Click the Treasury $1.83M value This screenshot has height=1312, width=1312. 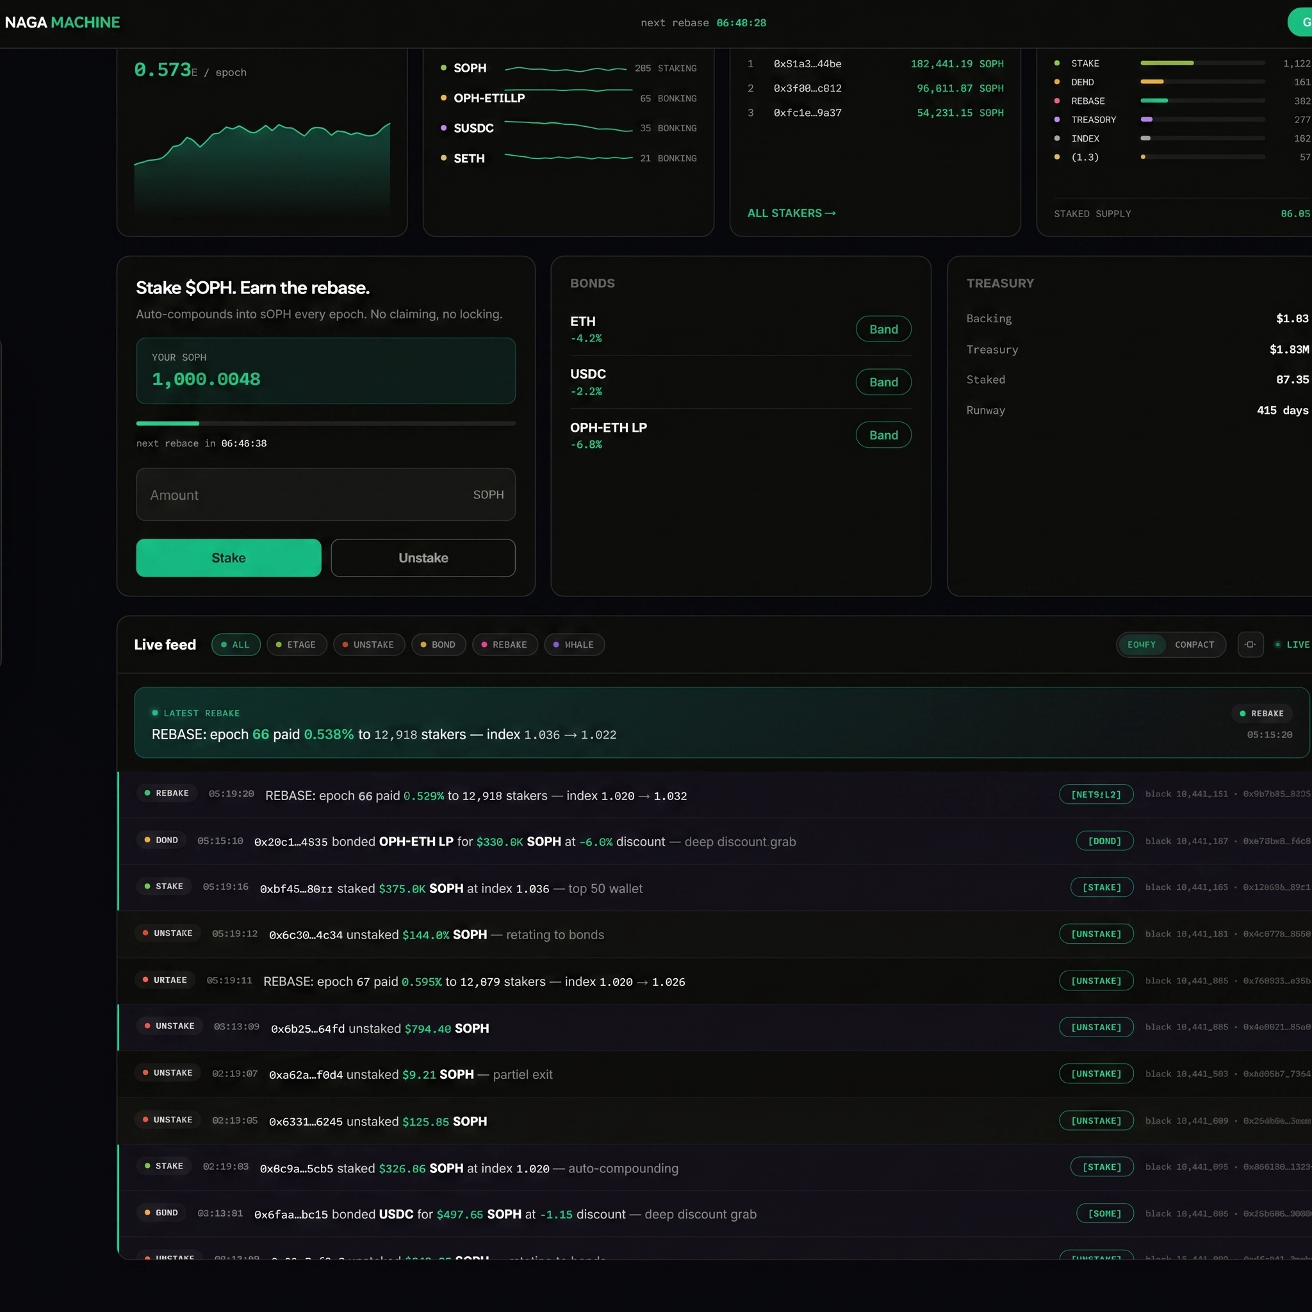click(x=1289, y=349)
